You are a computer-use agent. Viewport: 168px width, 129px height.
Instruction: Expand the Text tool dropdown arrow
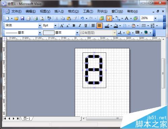[x=131, y=18]
